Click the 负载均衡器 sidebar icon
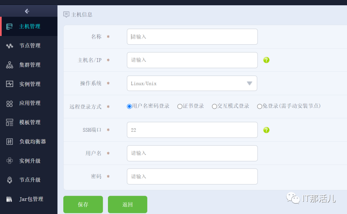Image resolution: width=347 pixels, height=214 pixels. point(10,142)
